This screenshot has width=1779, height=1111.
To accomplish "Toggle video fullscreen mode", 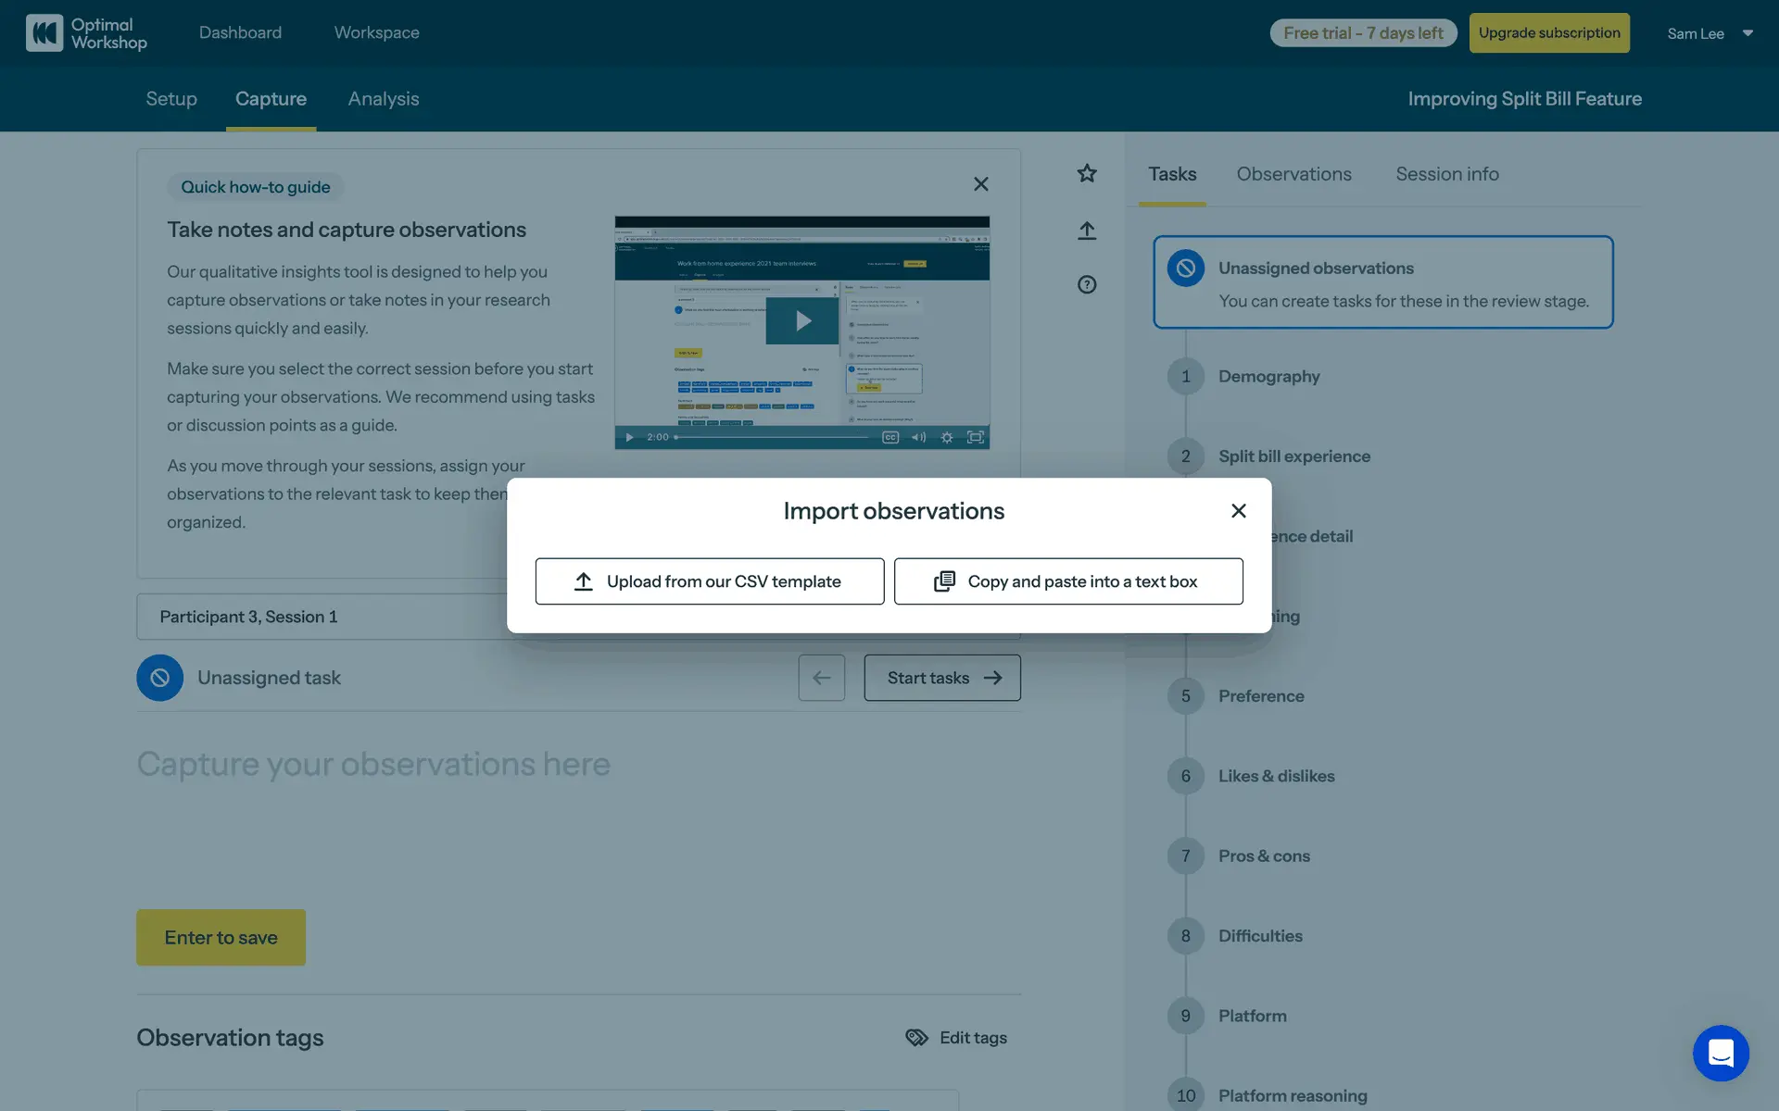I will tap(976, 437).
